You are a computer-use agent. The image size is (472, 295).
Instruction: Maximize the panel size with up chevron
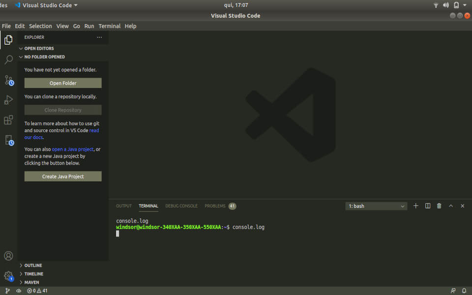coord(451,206)
